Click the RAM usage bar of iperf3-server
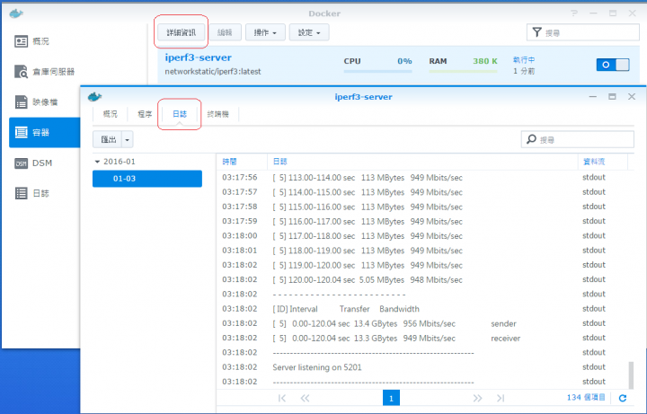 tap(463, 71)
